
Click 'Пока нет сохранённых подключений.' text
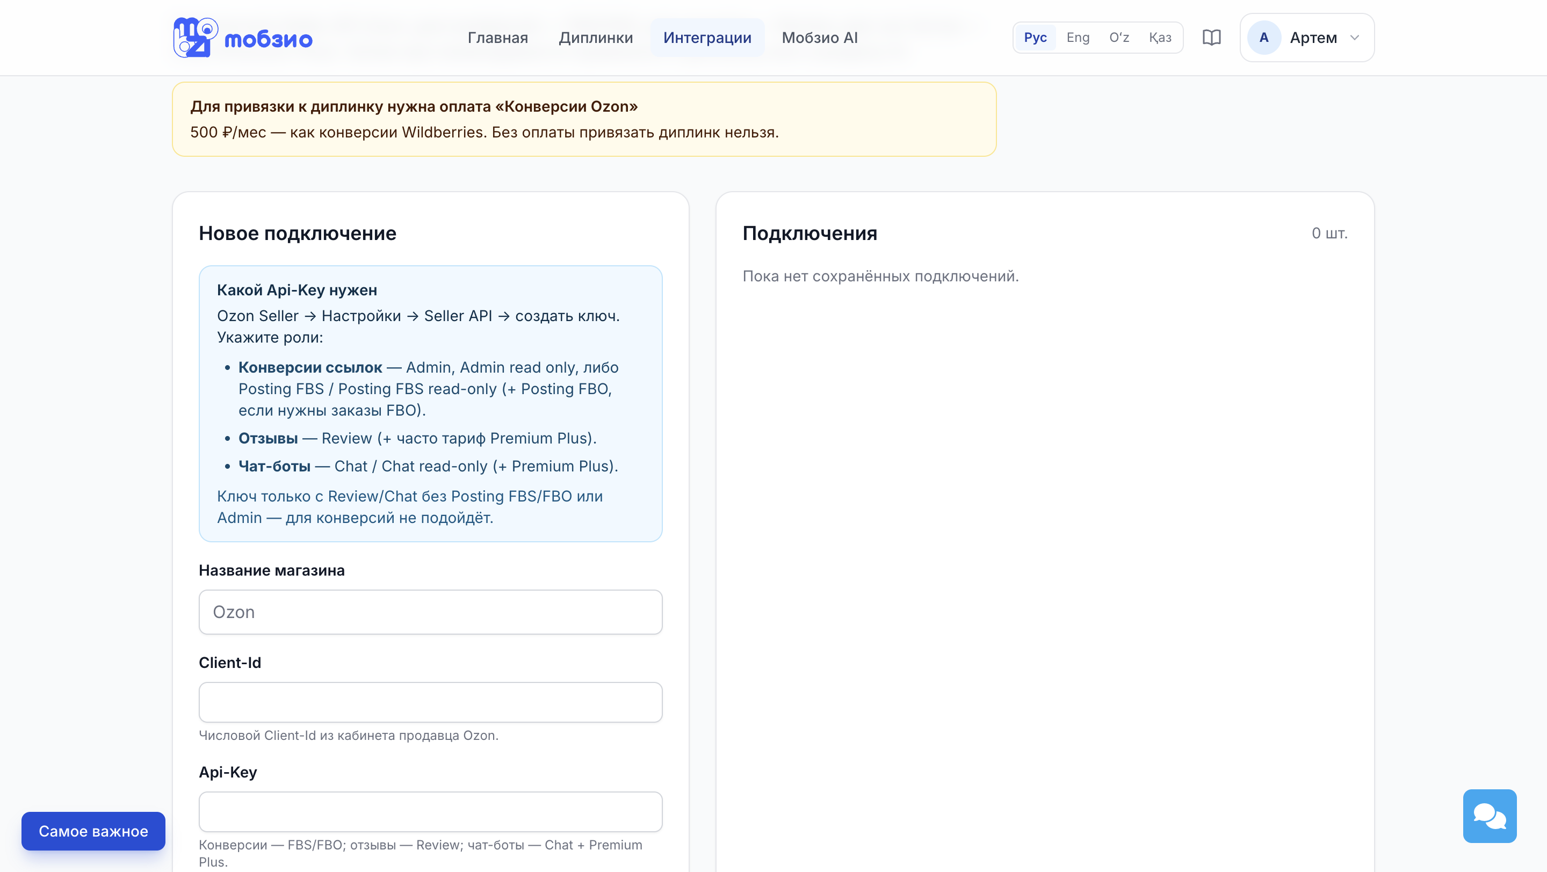click(880, 276)
